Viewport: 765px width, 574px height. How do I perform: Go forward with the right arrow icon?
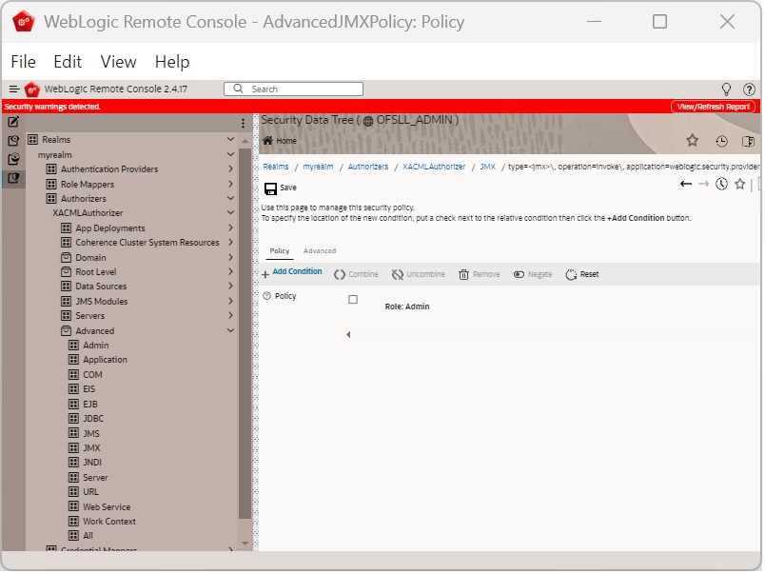[705, 184]
